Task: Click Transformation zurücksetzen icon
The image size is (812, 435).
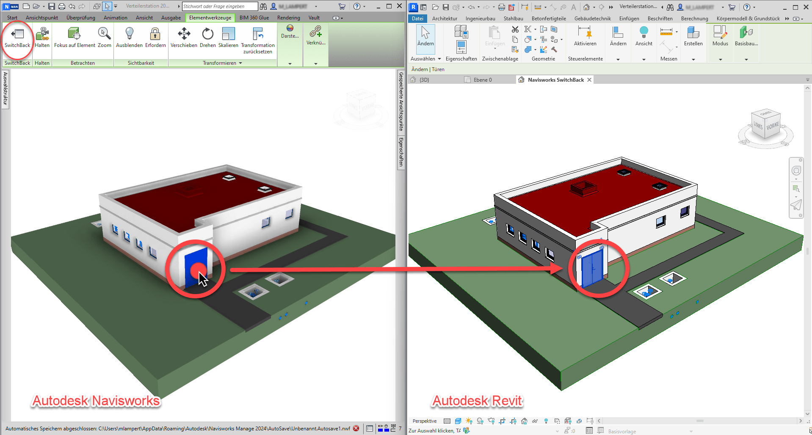Action: [257, 34]
